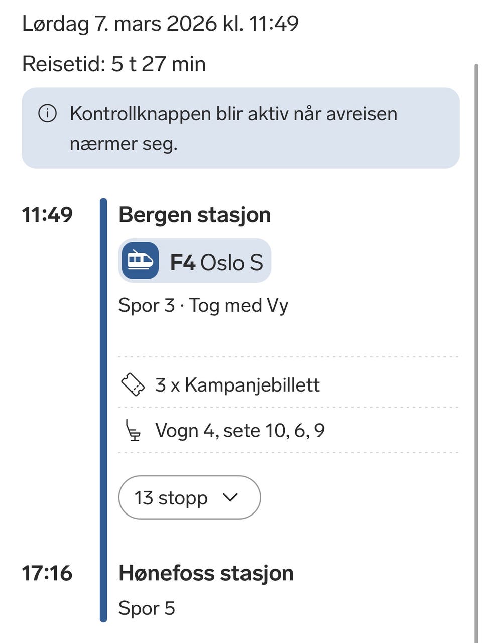Open the F4 Oslo S line badge
The image size is (482, 643).
pos(216,262)
